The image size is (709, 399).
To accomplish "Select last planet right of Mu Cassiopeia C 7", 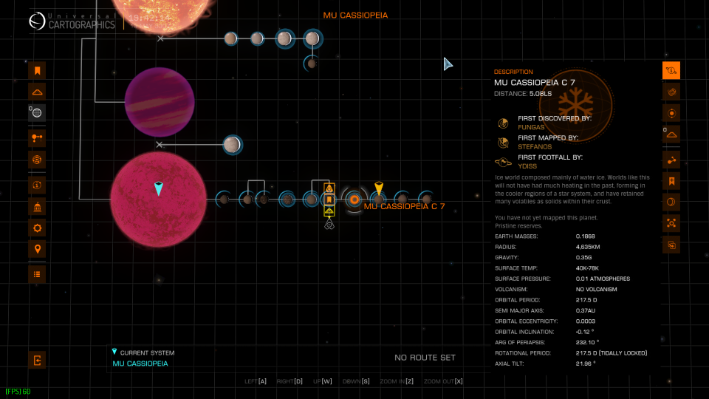I will click(x=426, y=199).
